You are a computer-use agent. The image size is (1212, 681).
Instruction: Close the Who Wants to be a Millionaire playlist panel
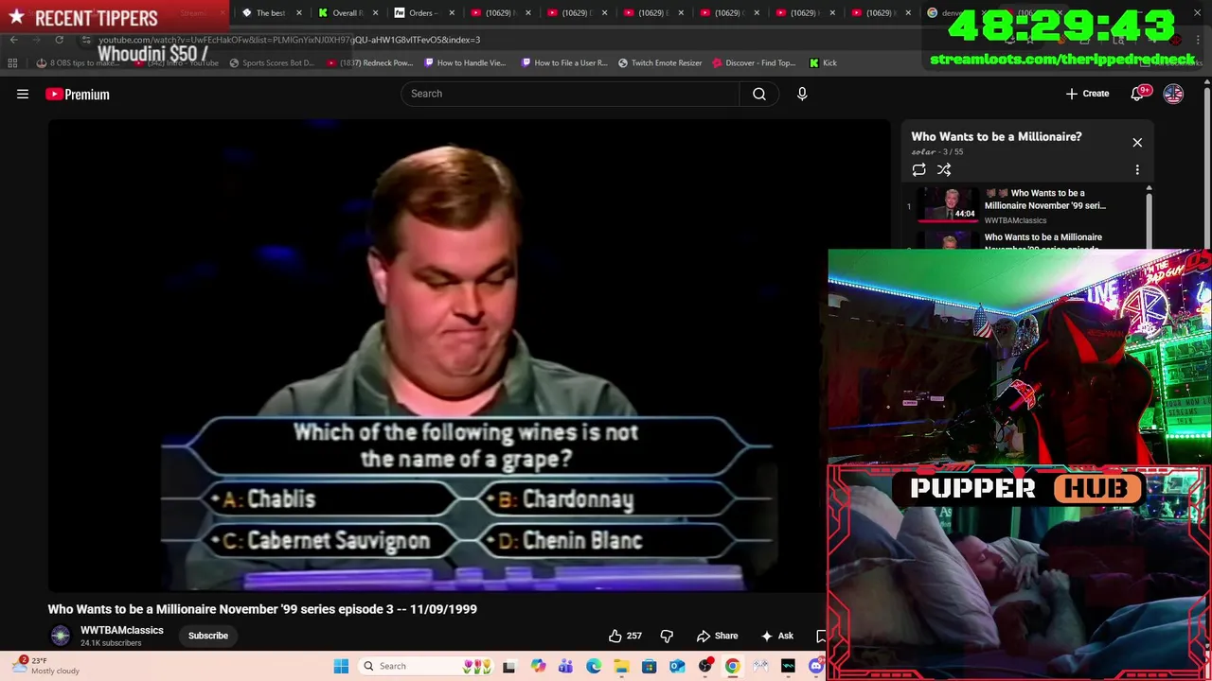[x=1137, y=143]
